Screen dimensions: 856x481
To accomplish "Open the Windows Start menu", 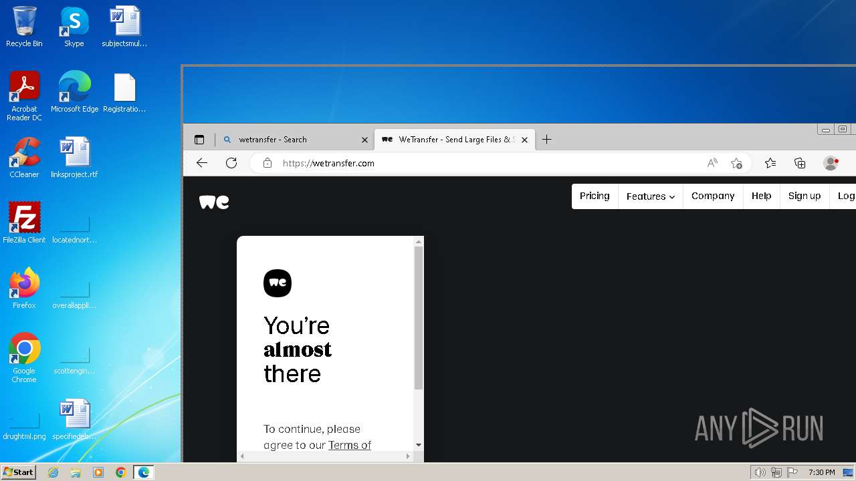I will point(18,472).
